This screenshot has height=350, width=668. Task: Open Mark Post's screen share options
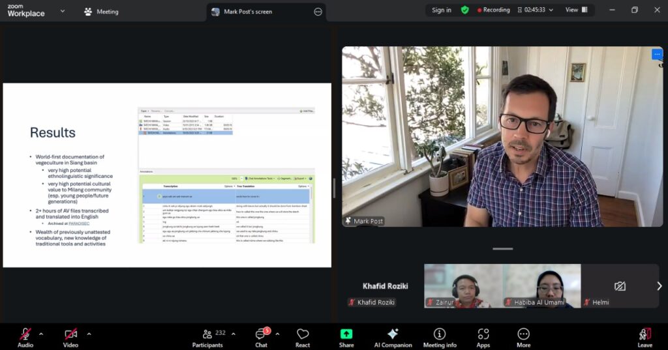tap(318, 12)
